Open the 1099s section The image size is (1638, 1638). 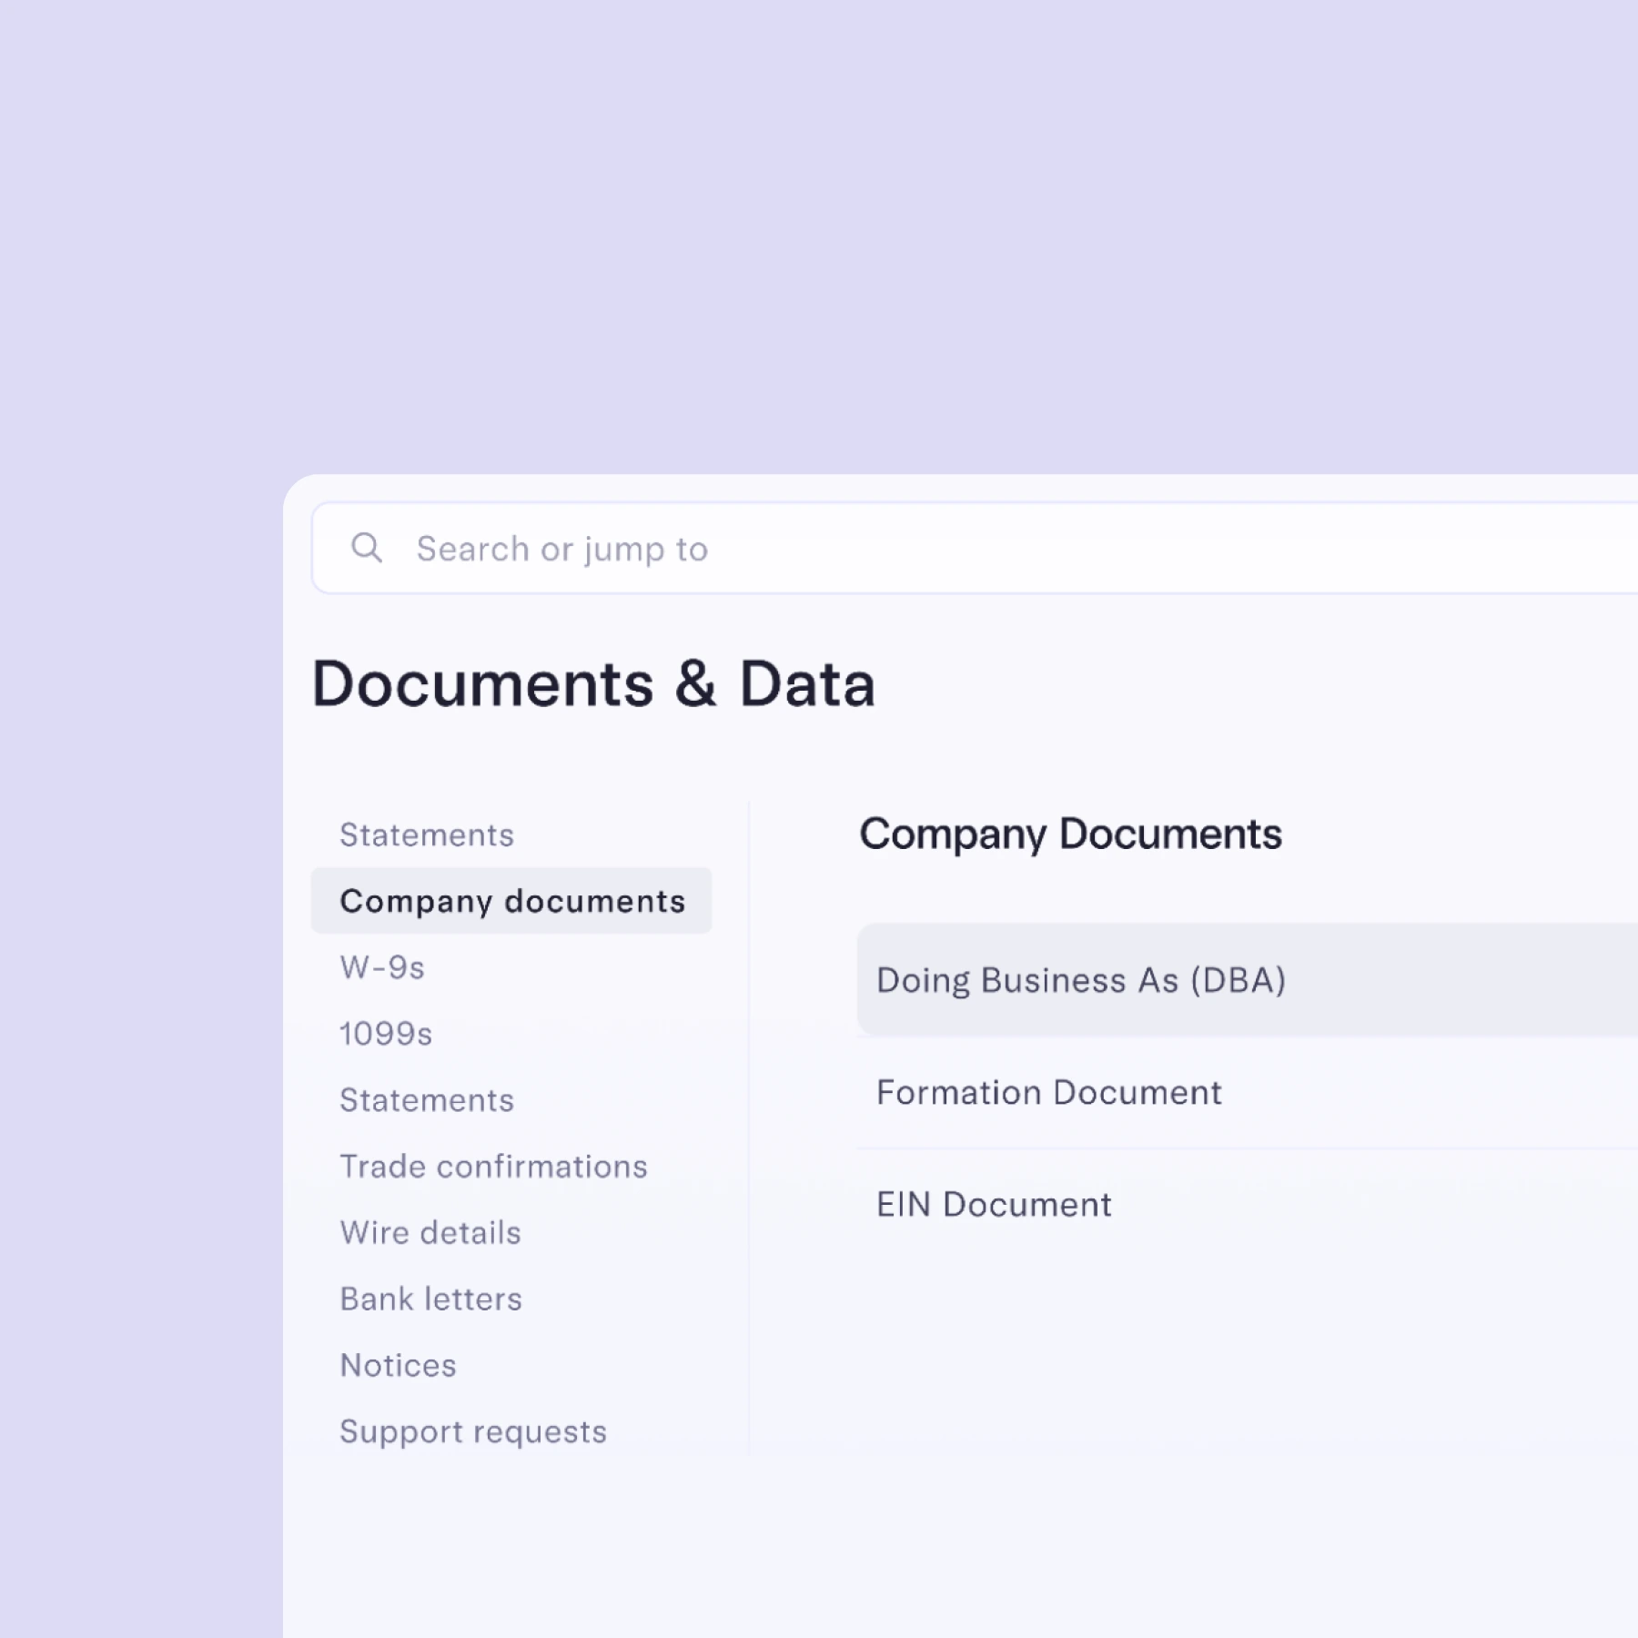tap(386, 1033)
